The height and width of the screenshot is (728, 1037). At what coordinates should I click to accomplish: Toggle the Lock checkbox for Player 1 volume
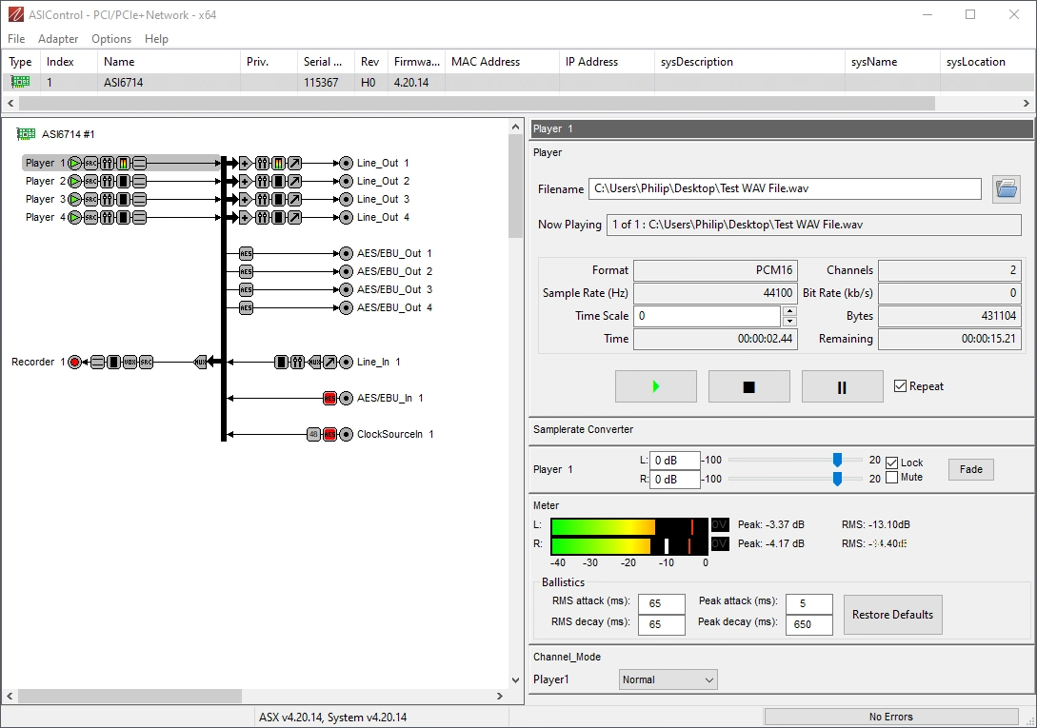pos(891,462)
